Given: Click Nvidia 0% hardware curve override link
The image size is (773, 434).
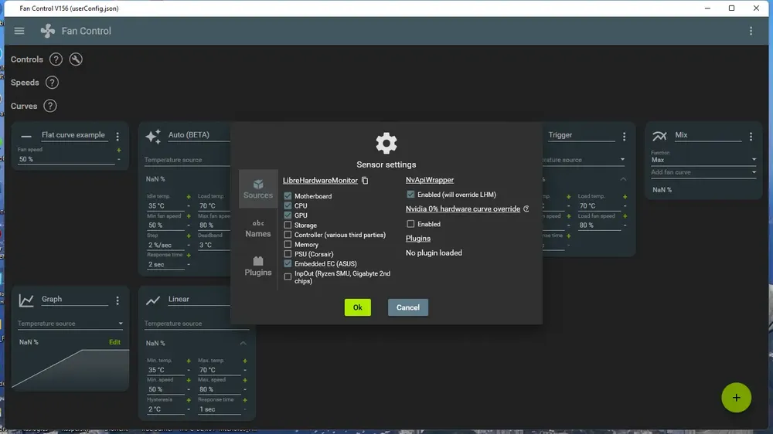Looking at the screenshot, I should click(463, 209).
